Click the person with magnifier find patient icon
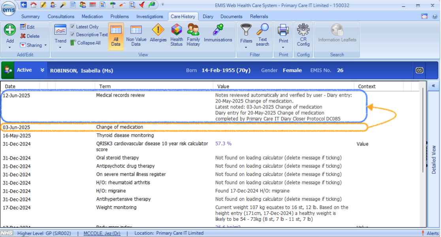The image size is (441, 237). point(53,5)
